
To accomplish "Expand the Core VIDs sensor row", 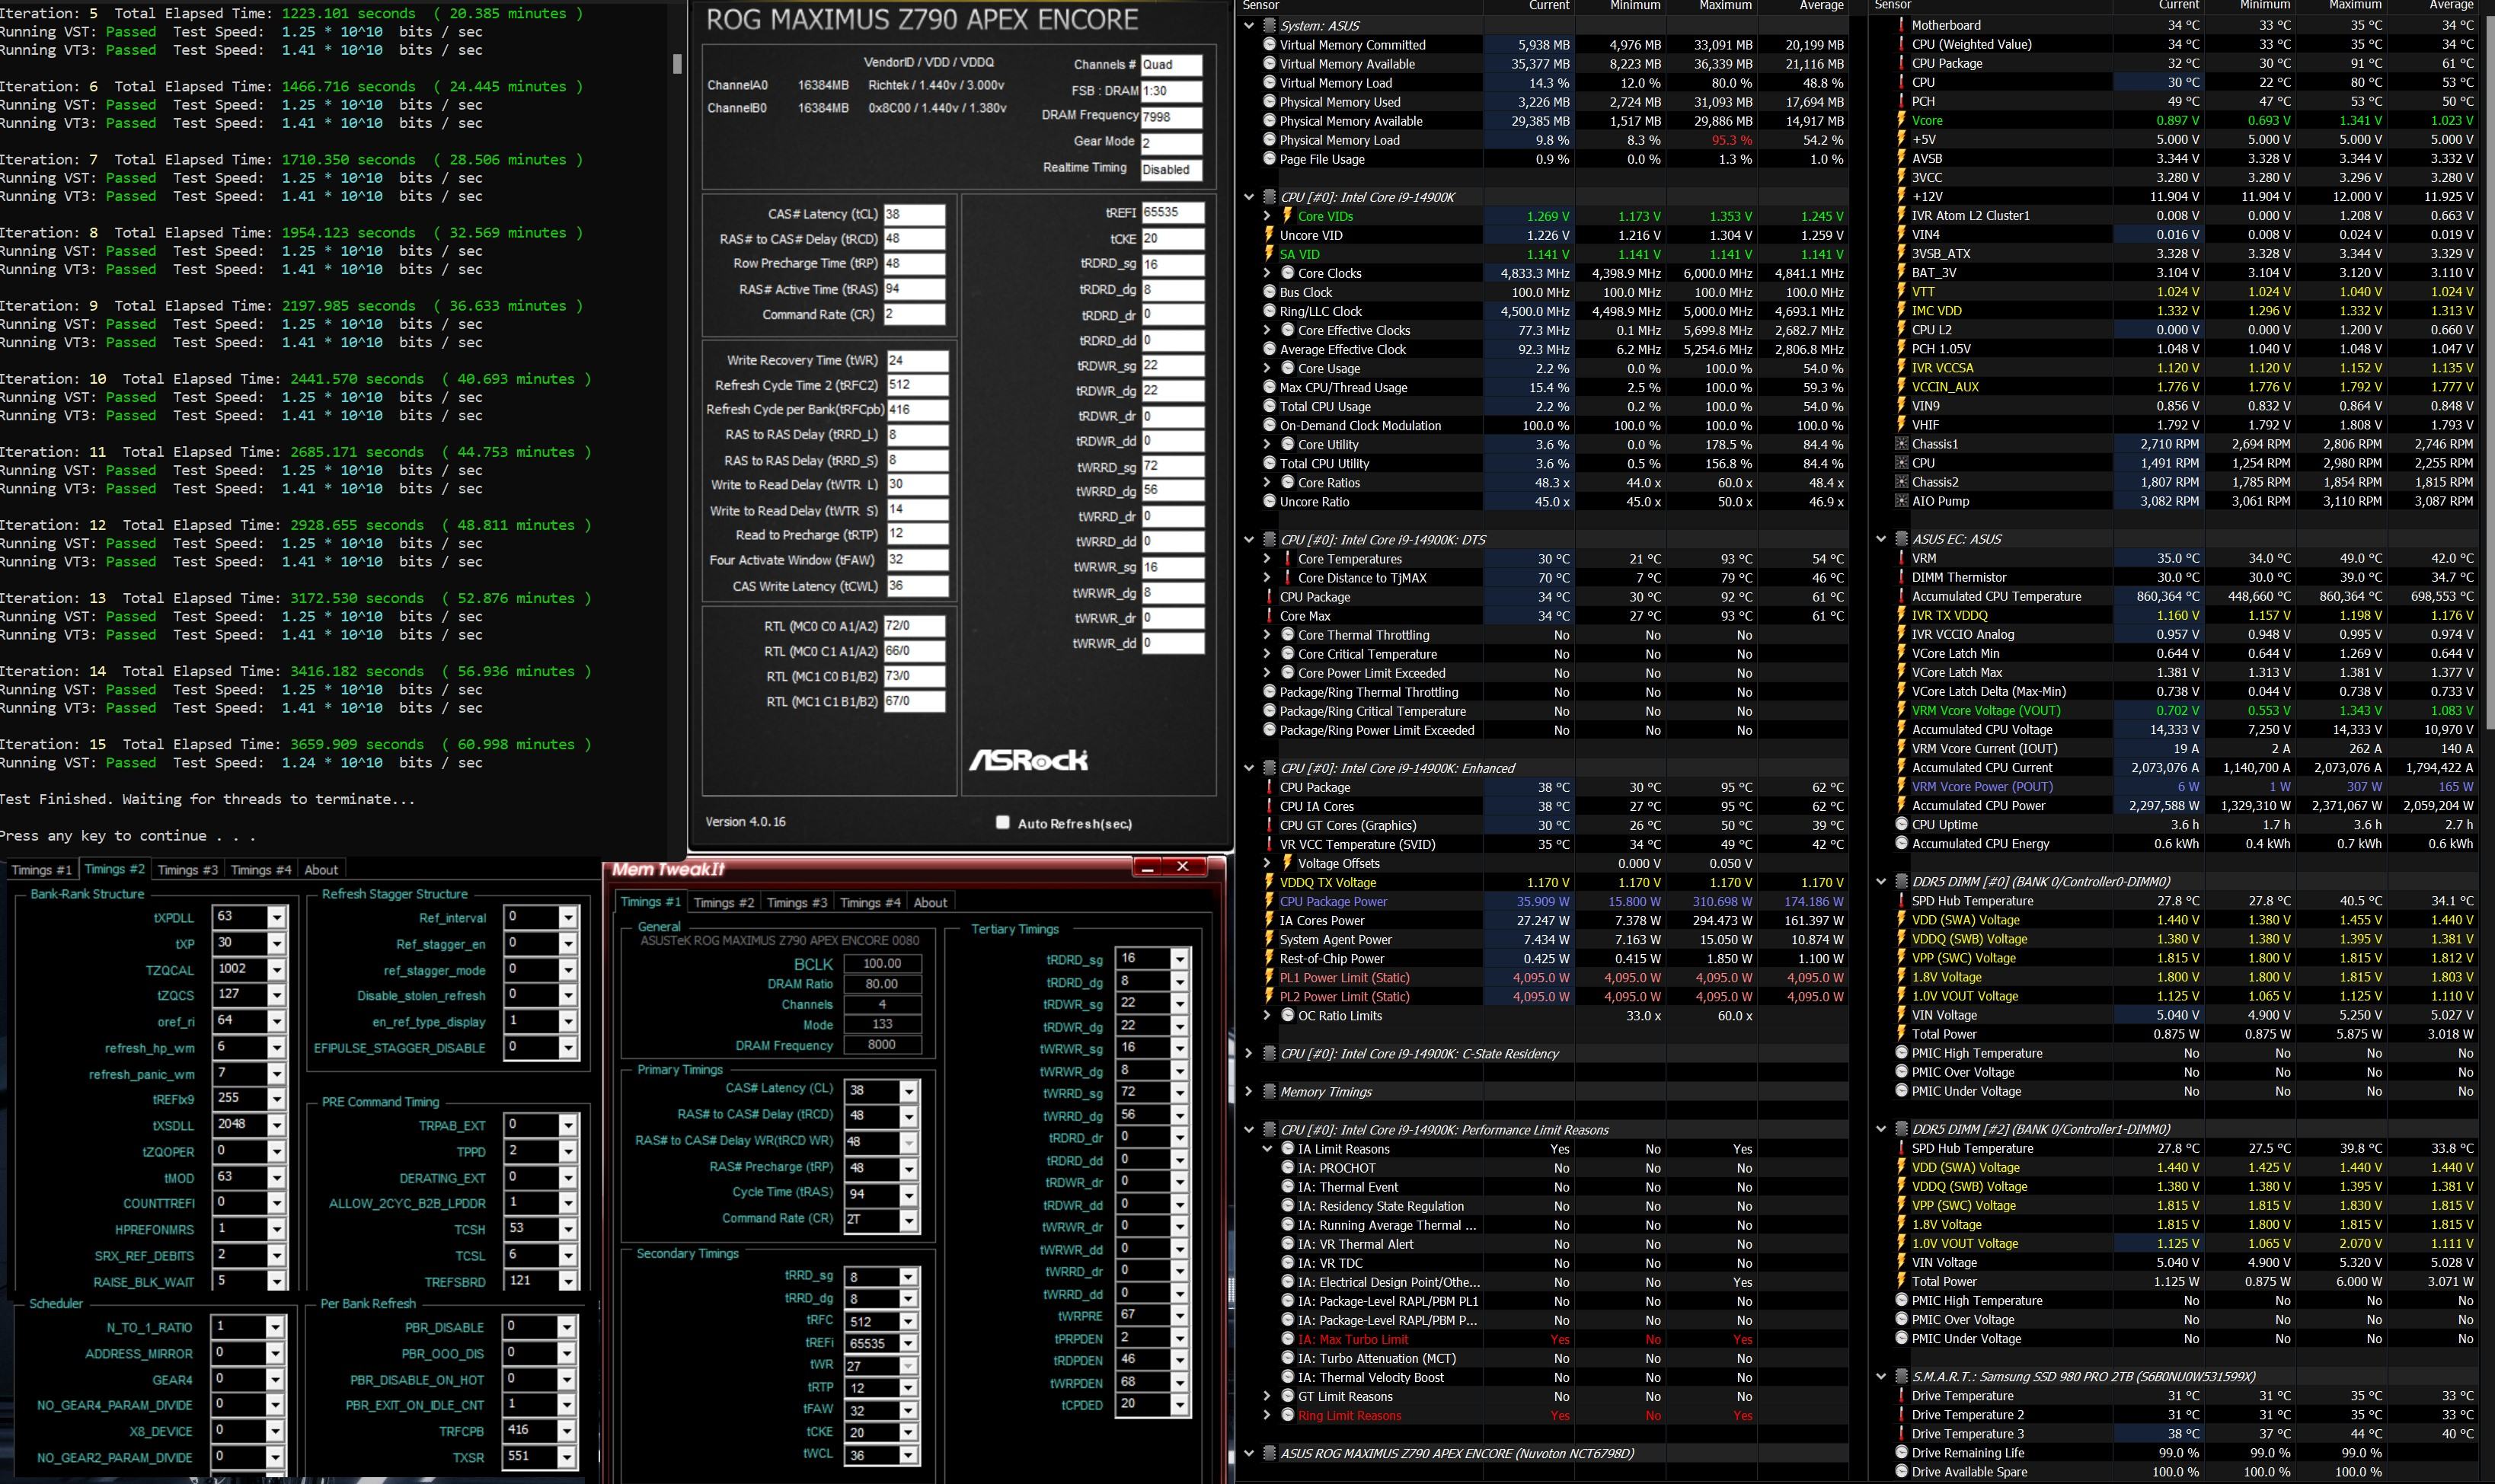I will coord(1267,216).
